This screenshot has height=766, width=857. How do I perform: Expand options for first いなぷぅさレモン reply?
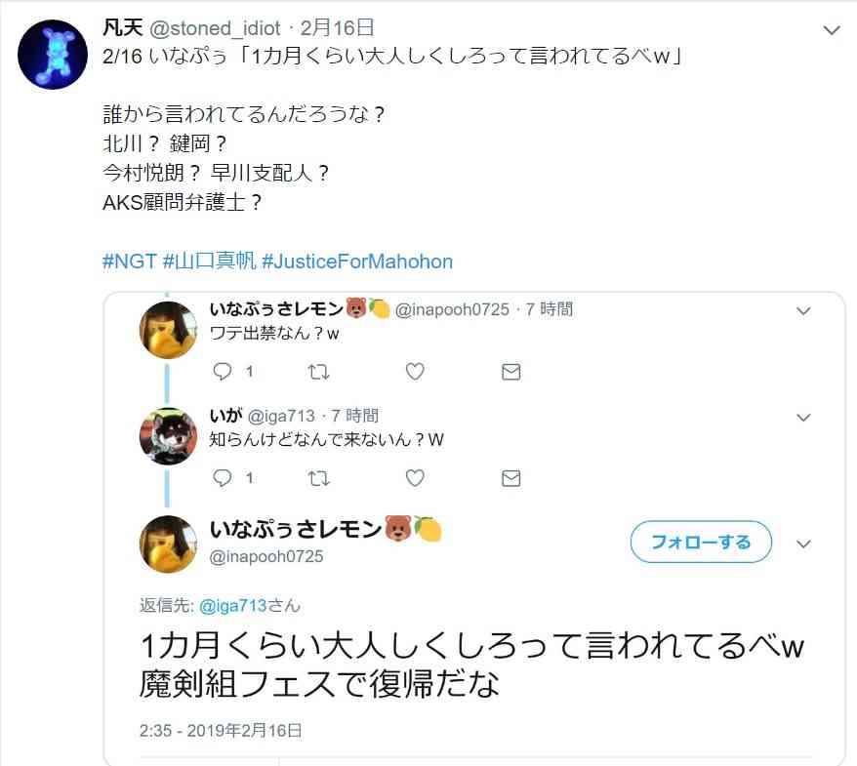tap(803, 311)
